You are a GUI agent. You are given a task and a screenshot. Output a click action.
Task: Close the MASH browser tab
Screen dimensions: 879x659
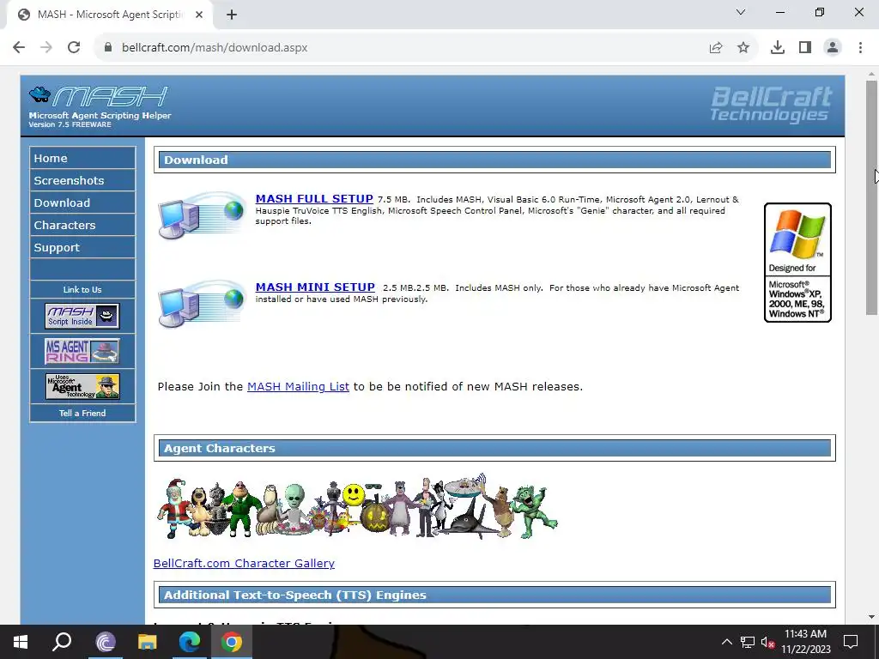click(199, 15)
